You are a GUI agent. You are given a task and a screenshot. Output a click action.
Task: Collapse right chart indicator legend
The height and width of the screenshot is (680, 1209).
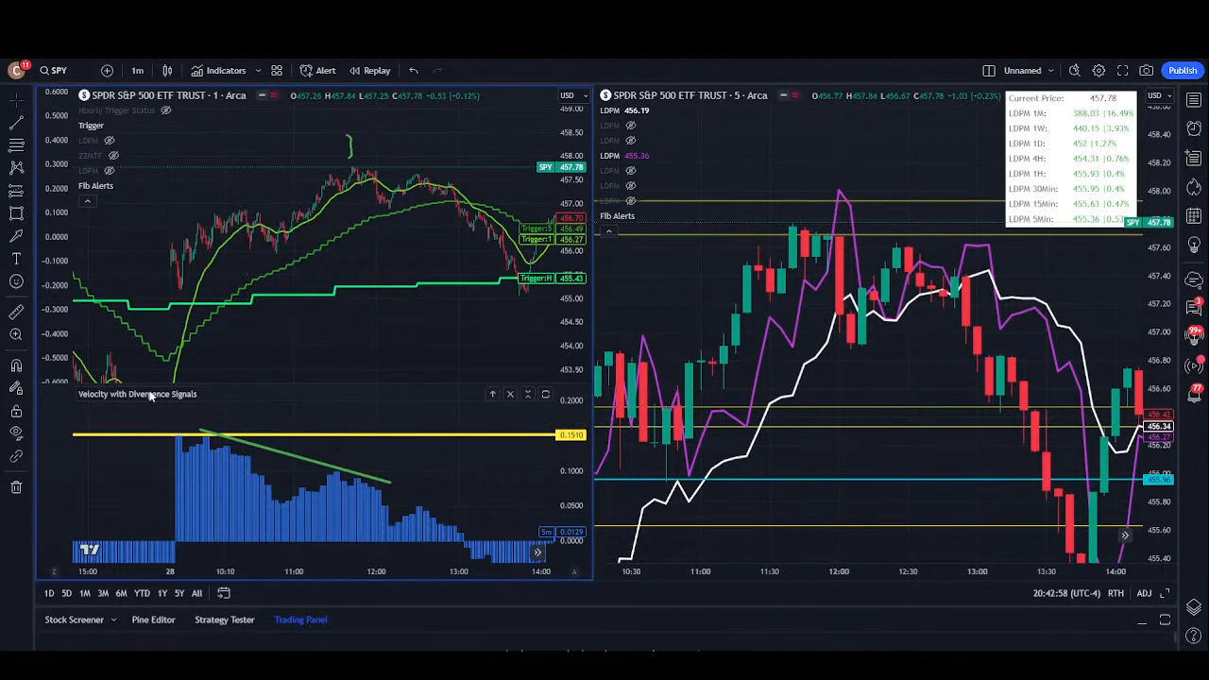pos(608,231)
